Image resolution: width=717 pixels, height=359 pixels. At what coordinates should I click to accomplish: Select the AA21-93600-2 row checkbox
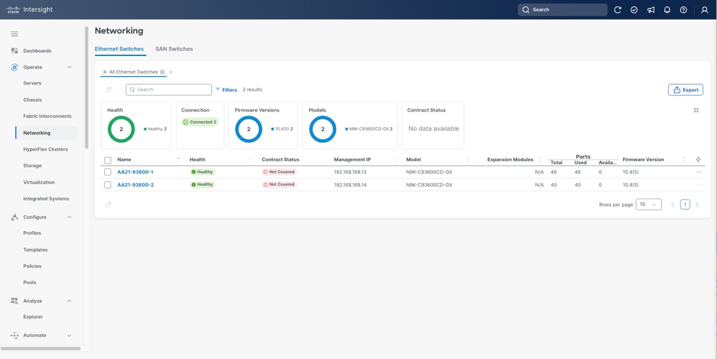(x=108, y=185)
